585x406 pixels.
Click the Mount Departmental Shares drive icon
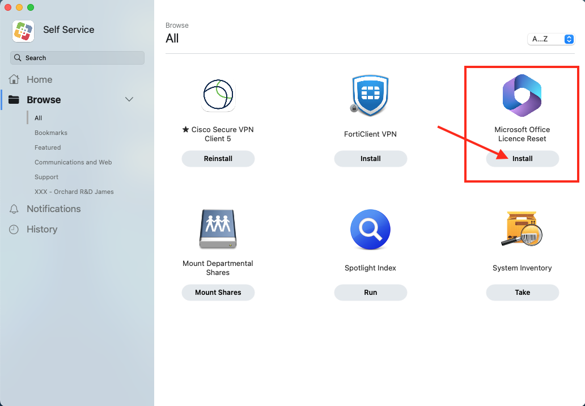click(218, 229)
